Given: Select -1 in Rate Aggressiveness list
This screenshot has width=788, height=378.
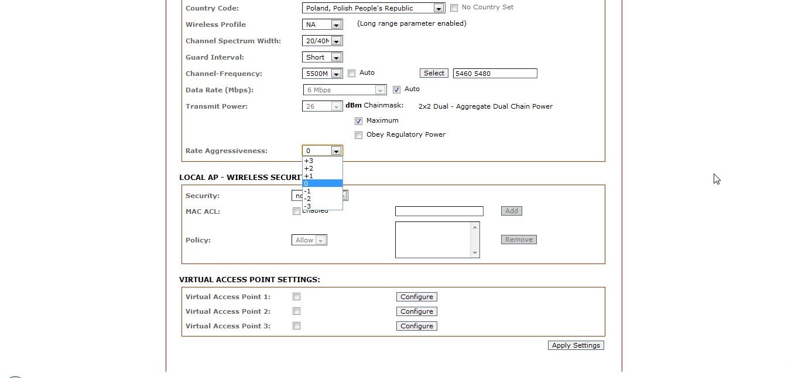Looking at the screenshot, I should pyautogui.click(x=322, y=191).
